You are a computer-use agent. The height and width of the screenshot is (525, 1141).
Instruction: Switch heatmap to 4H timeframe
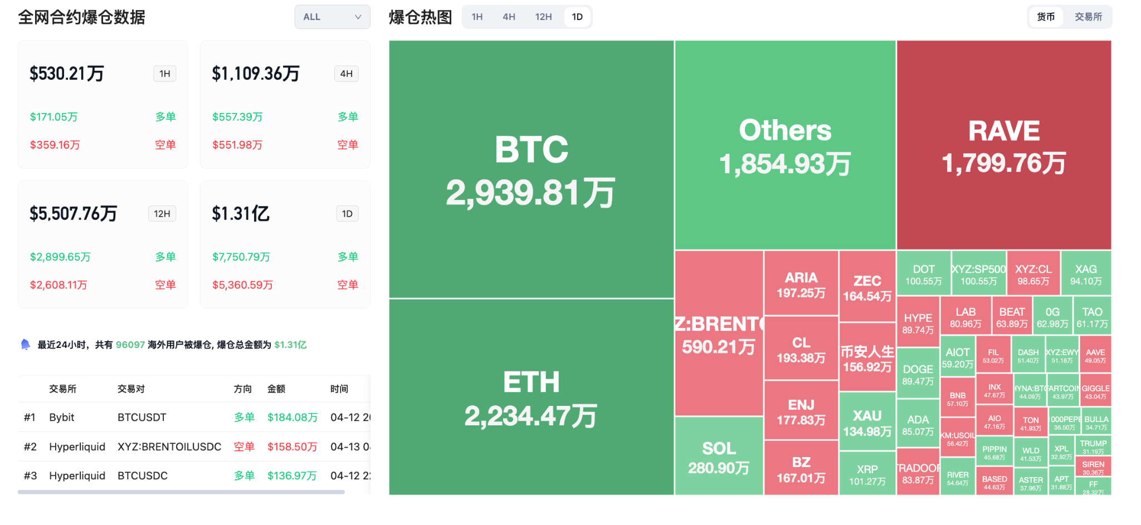coord(509,17)
